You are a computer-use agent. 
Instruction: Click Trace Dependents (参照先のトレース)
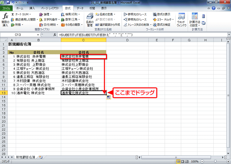tap(135, 19)
